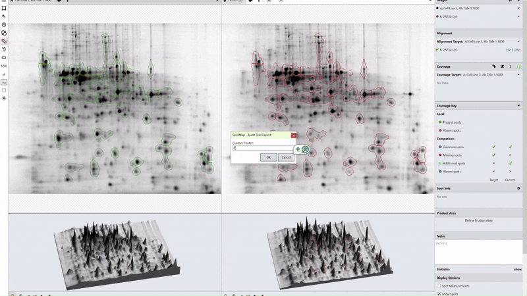Enable Spot Measurements checkbox
This screenshot has width=527, height=296.
pos(439,286)
